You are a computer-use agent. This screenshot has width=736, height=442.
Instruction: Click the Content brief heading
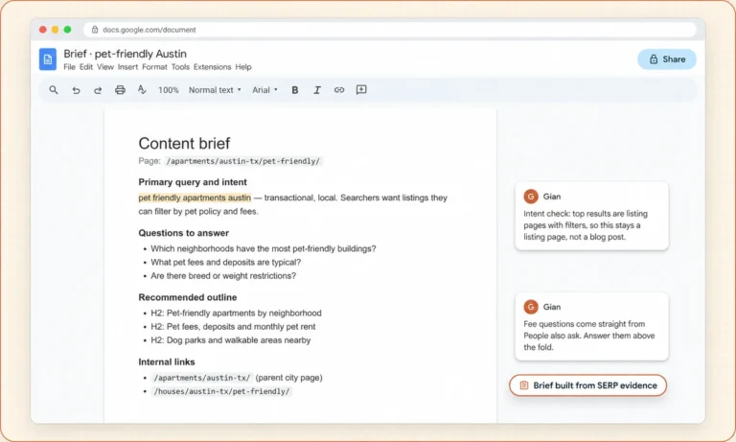pos(184,143)
